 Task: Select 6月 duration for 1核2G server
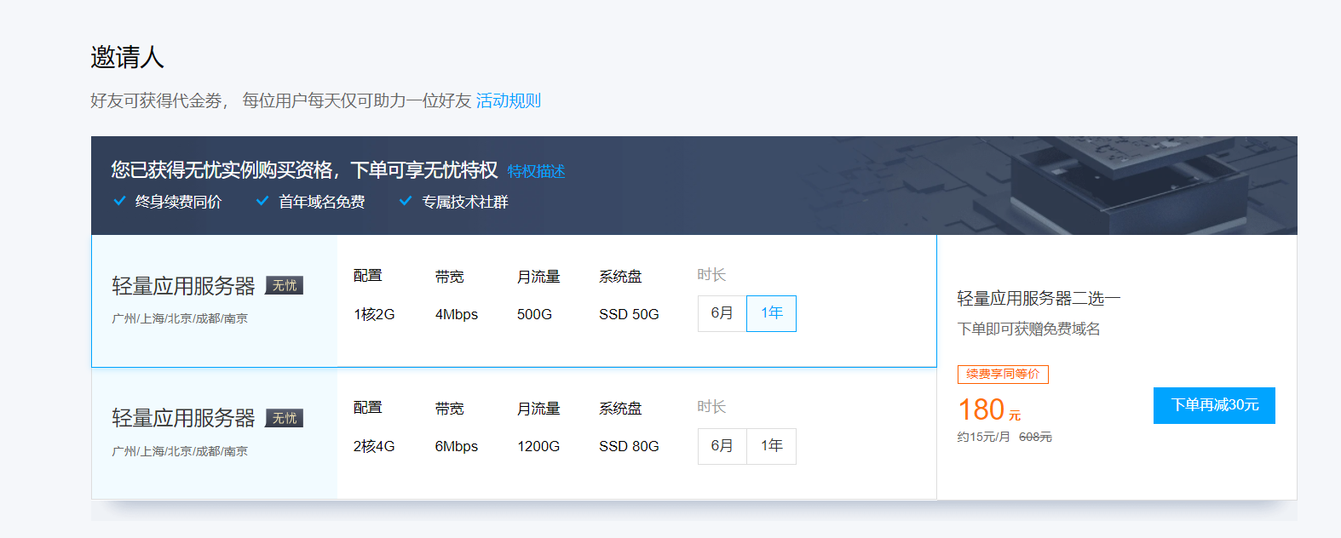pyautogui.click(x=722, y=313)
